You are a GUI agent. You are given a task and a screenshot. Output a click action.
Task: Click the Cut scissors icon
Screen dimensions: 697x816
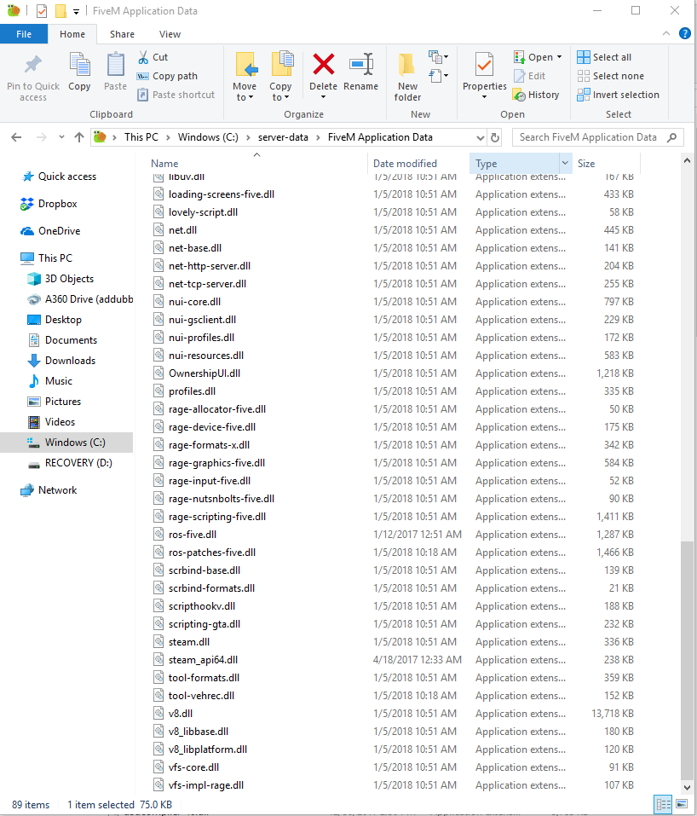143,57
